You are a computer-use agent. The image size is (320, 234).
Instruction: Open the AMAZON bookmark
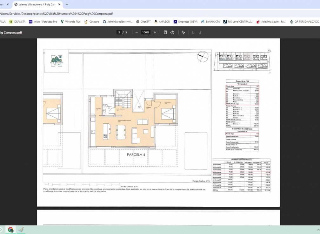162,22
